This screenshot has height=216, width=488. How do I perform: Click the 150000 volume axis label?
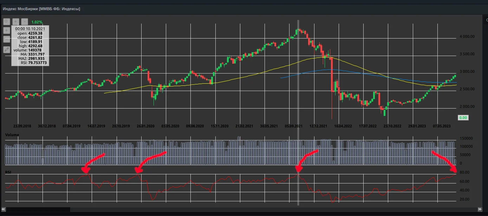coord(466,138)
